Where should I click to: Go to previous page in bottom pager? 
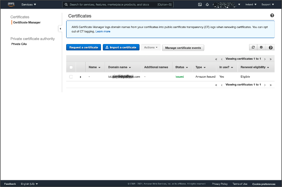221,85
